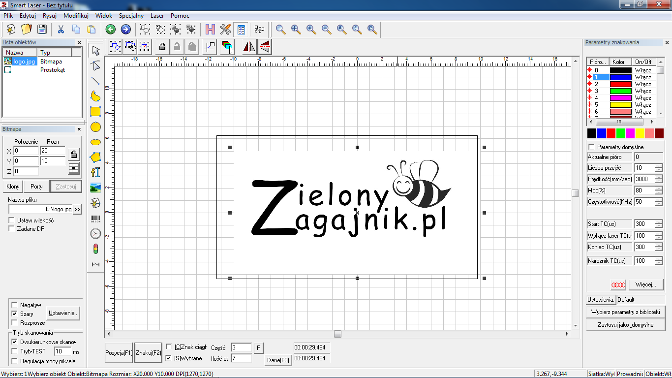The width and height of the screenshot is (672, 378).
Task: Adjust Start TC(us) spinner arrows
Action: (x=659, y=224)
